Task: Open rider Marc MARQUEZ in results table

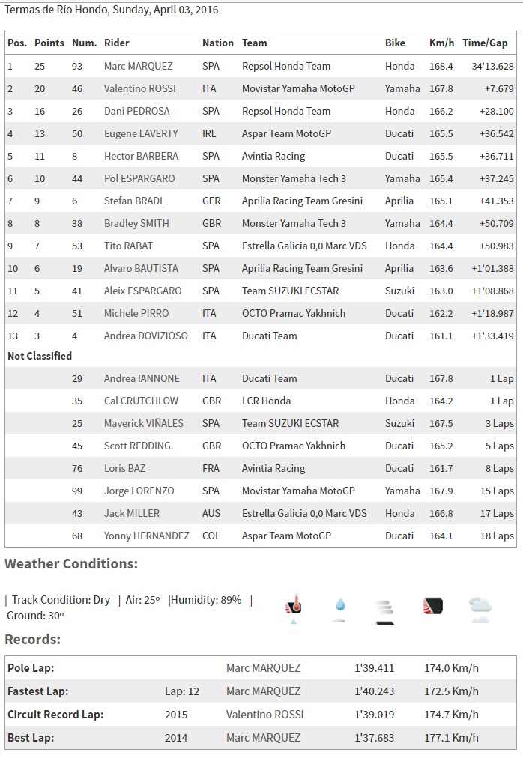Action: point(138,66)
